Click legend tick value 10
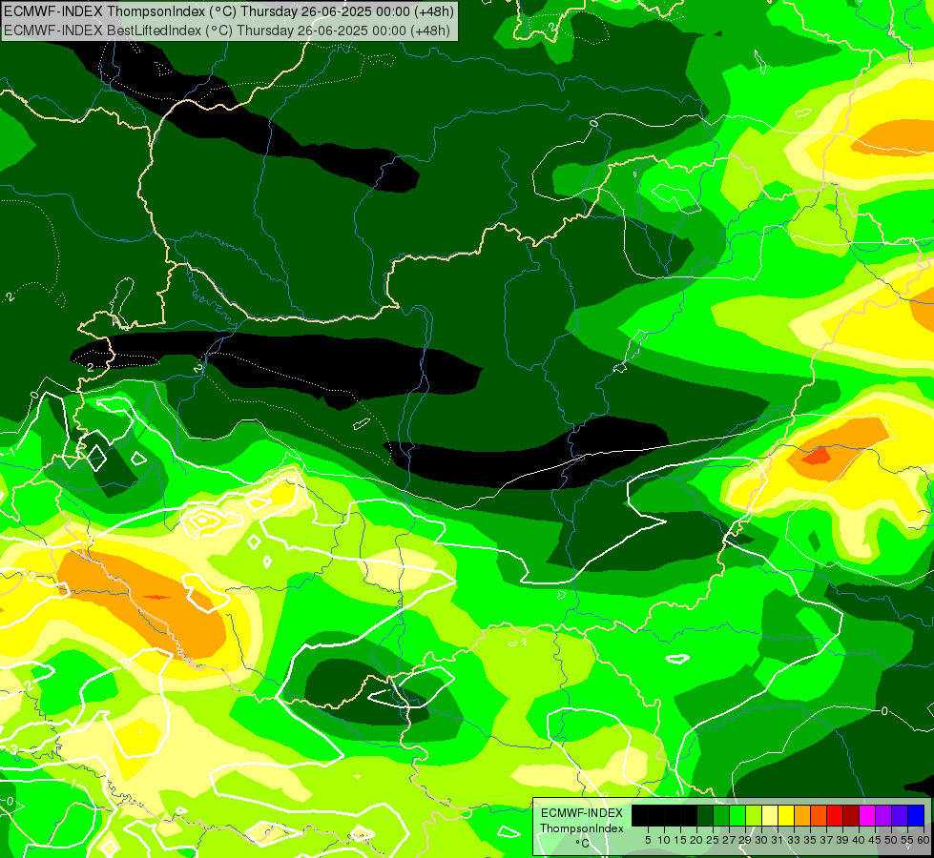Image resolution: width=934 pixels, height=858 pixels. pos(664,840)
